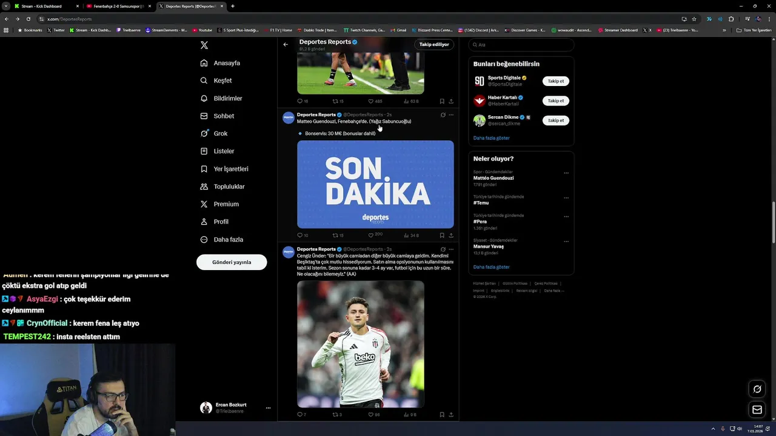The image size is (776, 436).
Task: Follow Sercan Dikme with Takip et
Action: (555, 121)
